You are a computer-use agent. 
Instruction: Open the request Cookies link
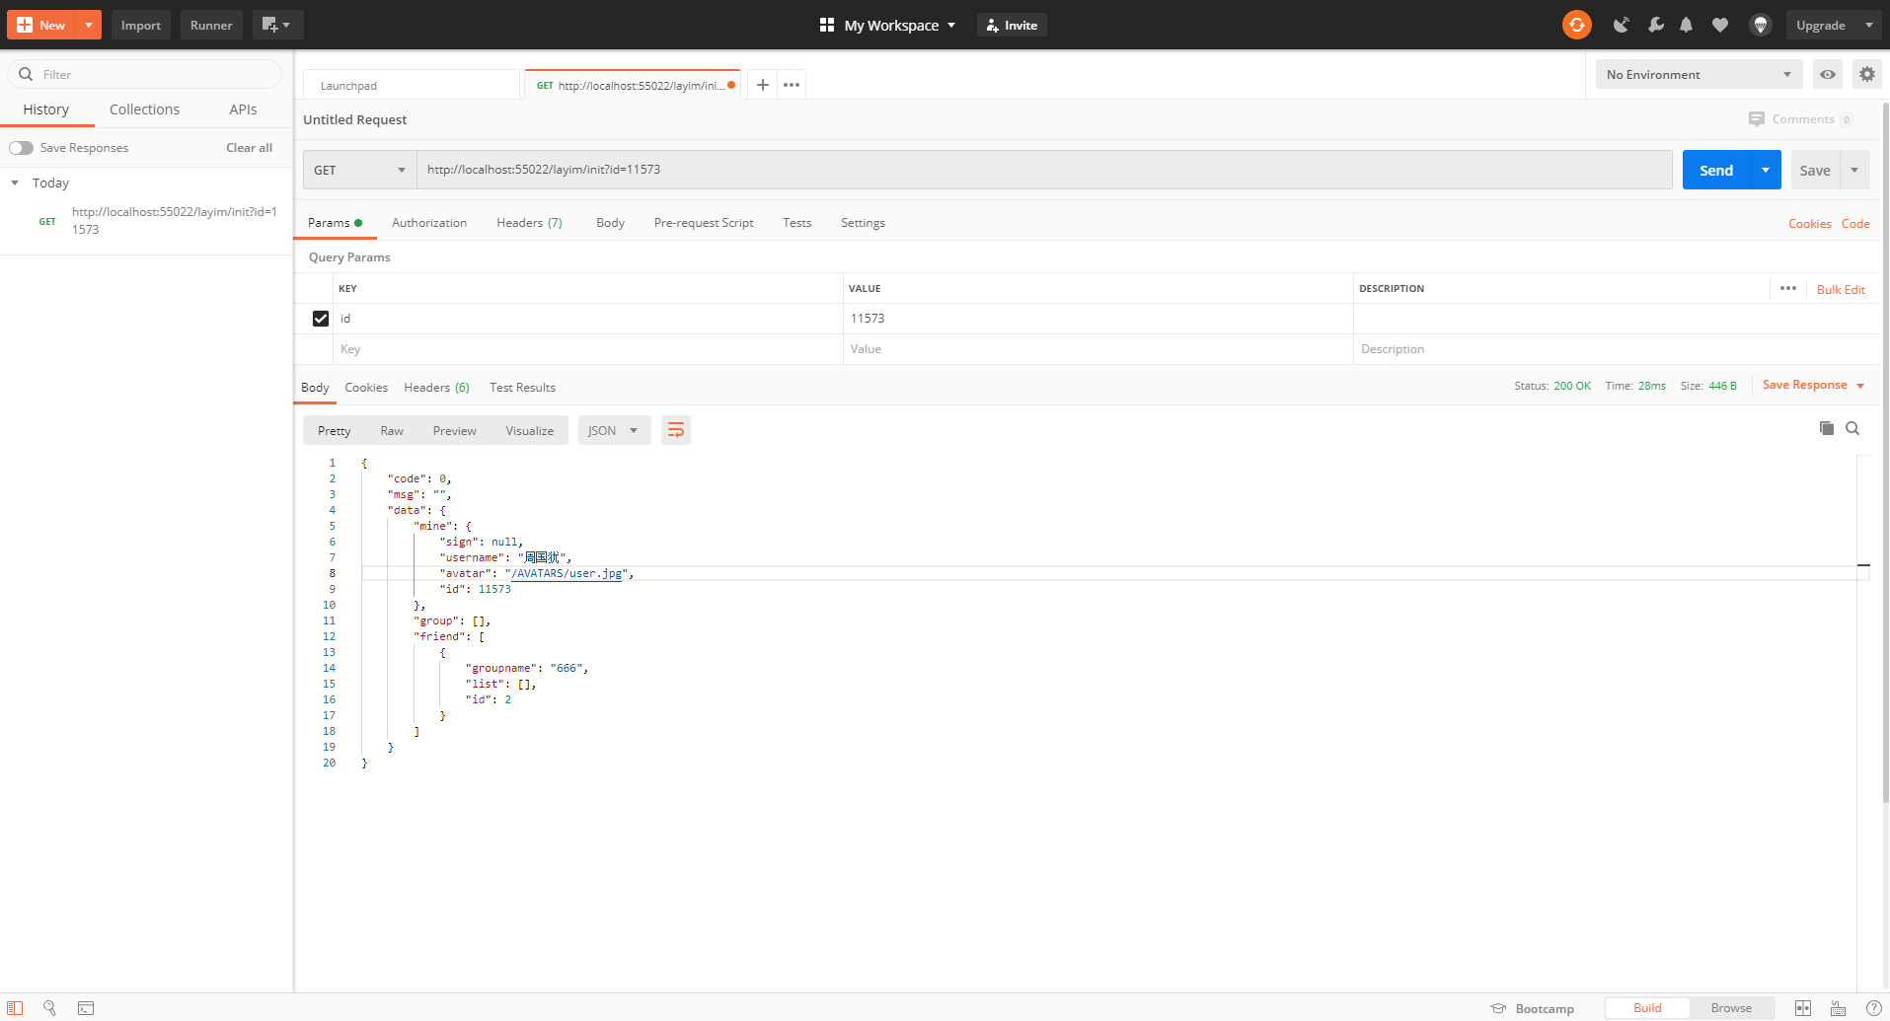[1809, 223]
